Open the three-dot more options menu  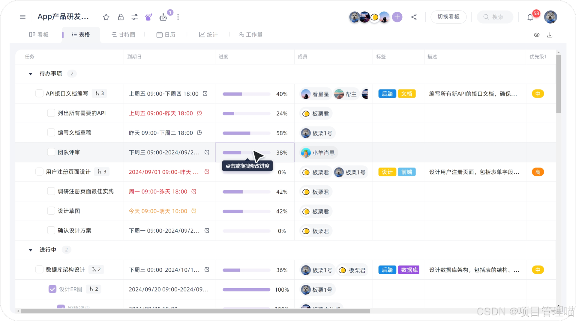click(x=178, y=17)
